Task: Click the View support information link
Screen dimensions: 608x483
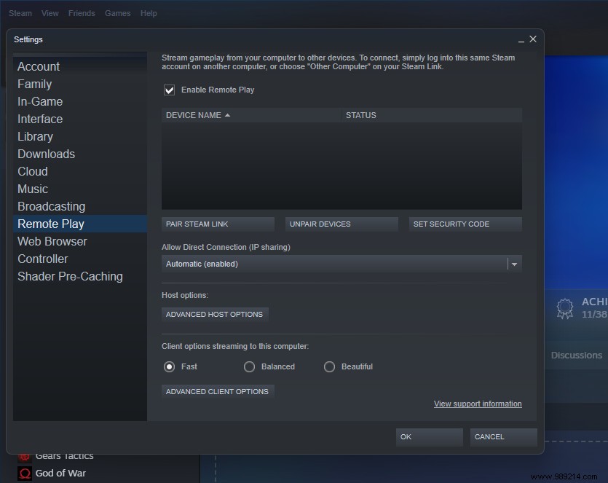Action: click(478, 404)
